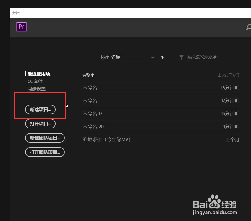
Task: Open the 未命名-20 project
Action: click(x=161, y=127)
